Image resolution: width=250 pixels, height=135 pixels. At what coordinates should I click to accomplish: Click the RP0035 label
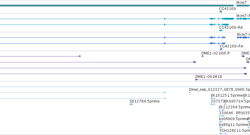[x=243, y=113]
